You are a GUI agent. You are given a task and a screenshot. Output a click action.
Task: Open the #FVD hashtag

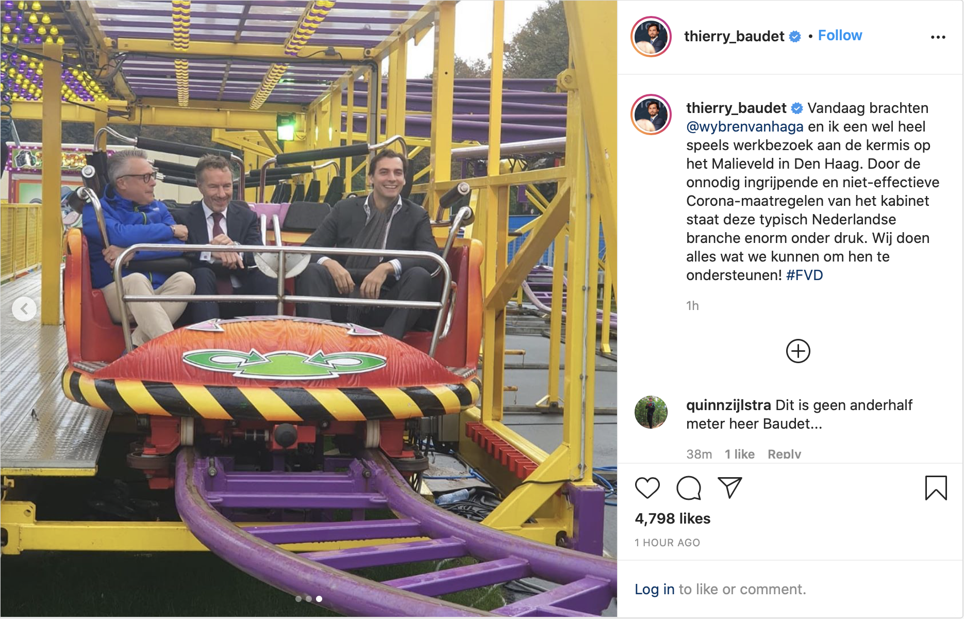pos(804,275)
